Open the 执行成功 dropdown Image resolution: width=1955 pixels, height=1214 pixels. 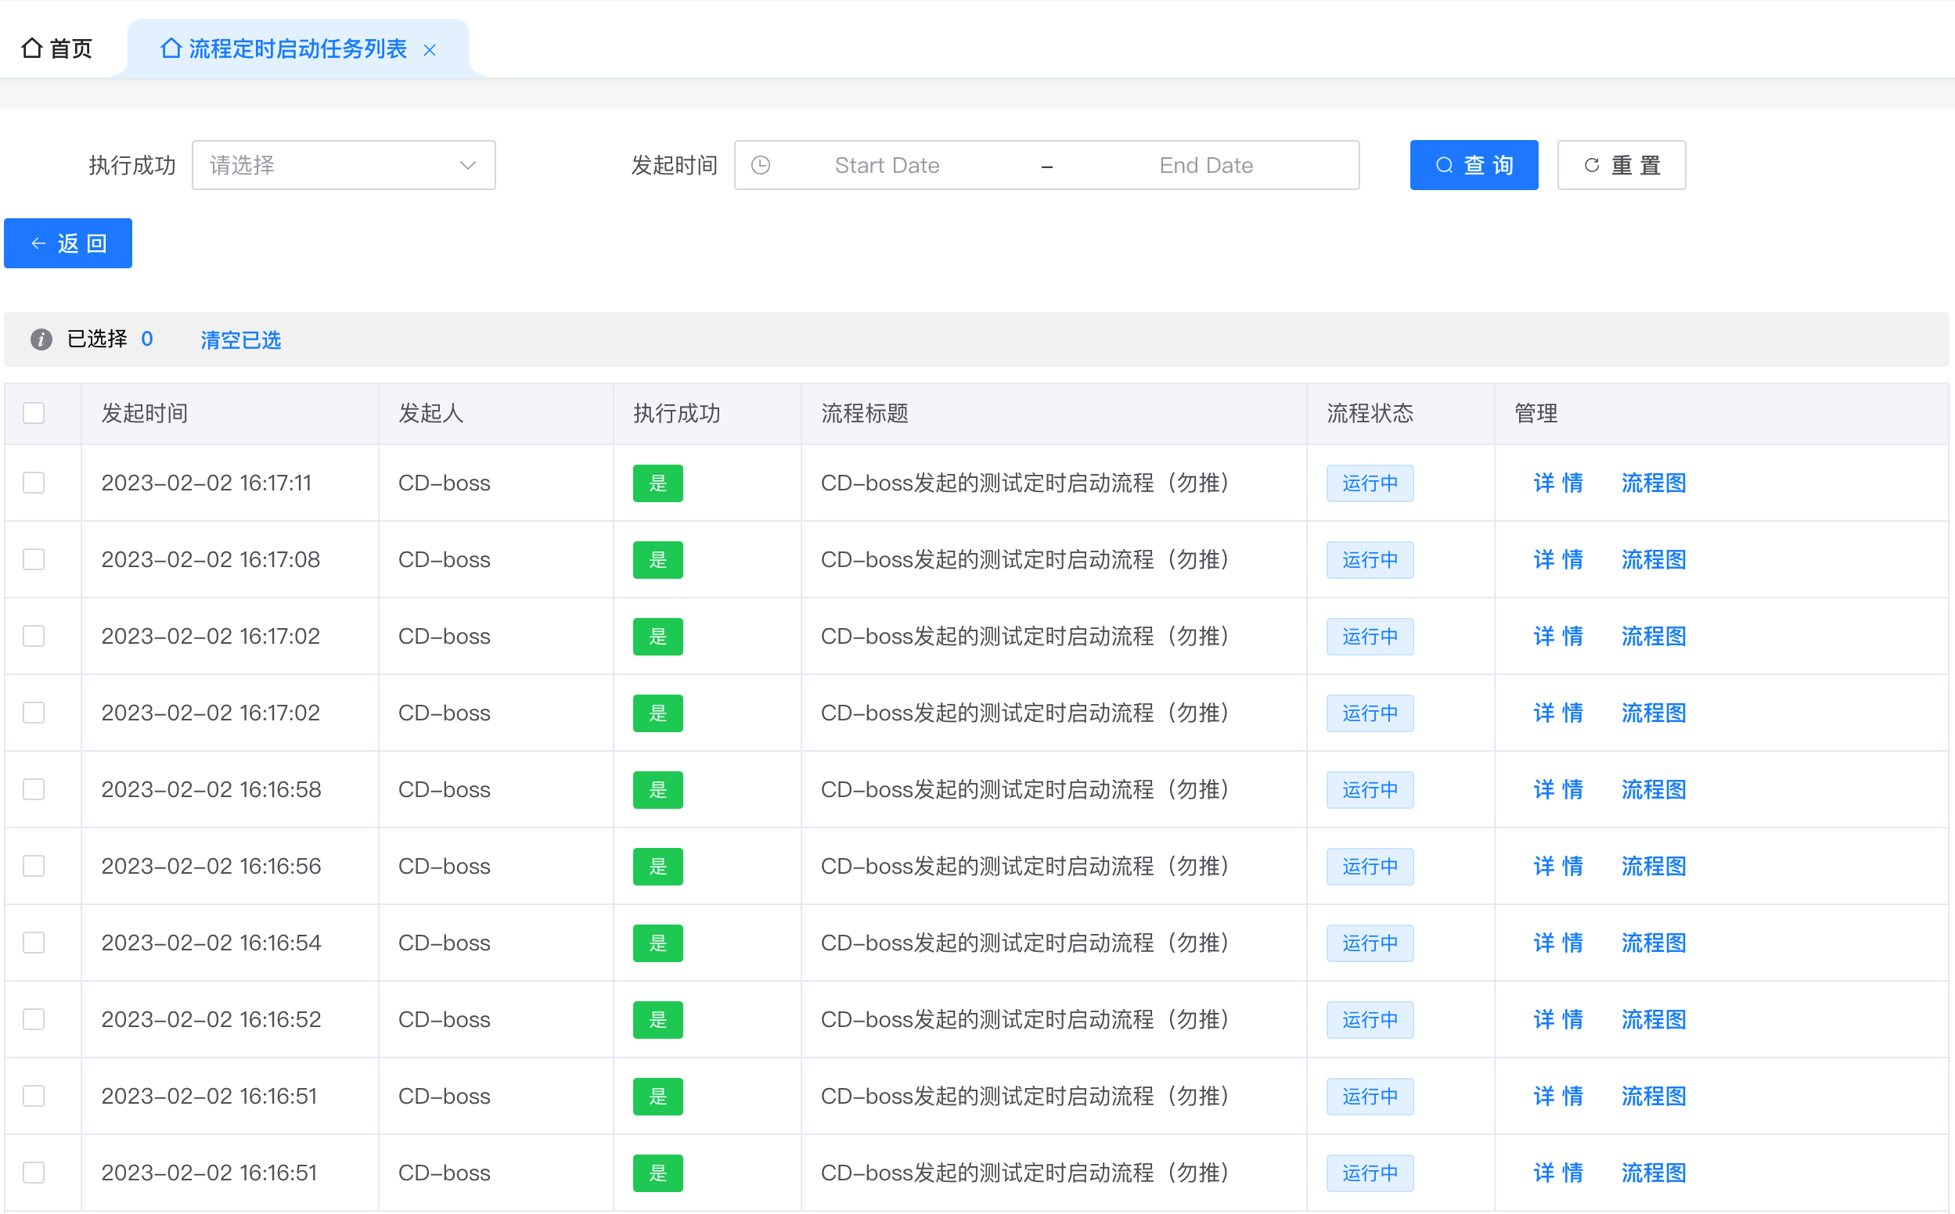click(344, 165)
